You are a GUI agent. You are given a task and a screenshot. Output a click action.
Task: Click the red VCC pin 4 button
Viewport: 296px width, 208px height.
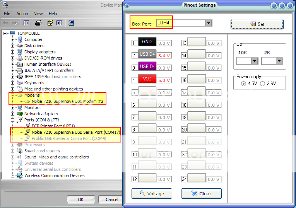point(147,78)
